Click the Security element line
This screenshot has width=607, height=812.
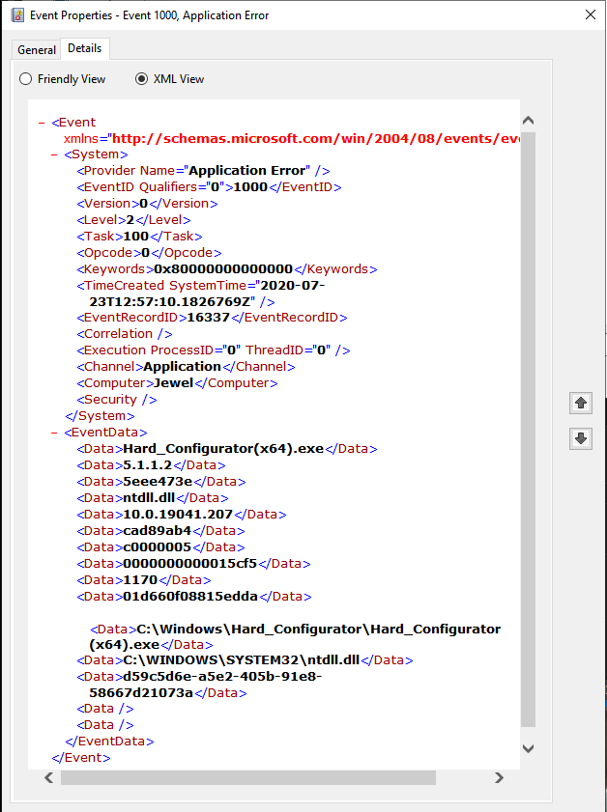pos(117,400)
